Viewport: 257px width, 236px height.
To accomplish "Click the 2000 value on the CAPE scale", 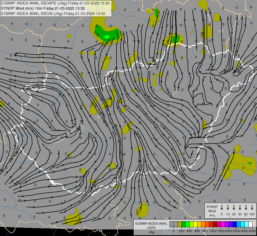I will click(229, 231).
